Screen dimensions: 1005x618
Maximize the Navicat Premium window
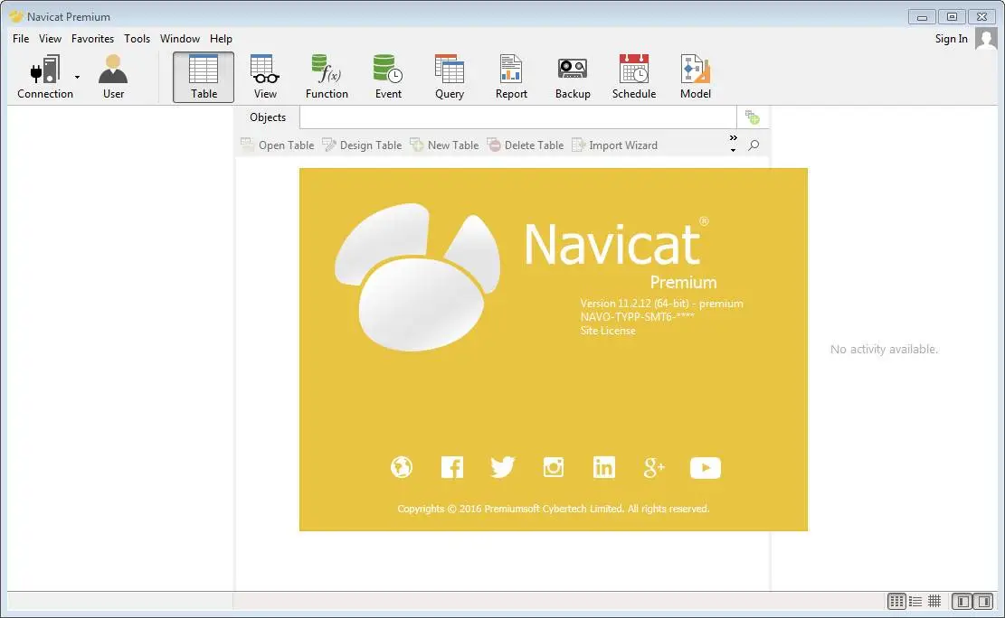[952, 17]
